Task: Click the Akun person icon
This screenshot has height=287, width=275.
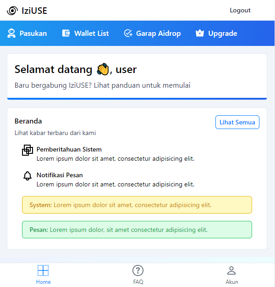Action: 231,270
